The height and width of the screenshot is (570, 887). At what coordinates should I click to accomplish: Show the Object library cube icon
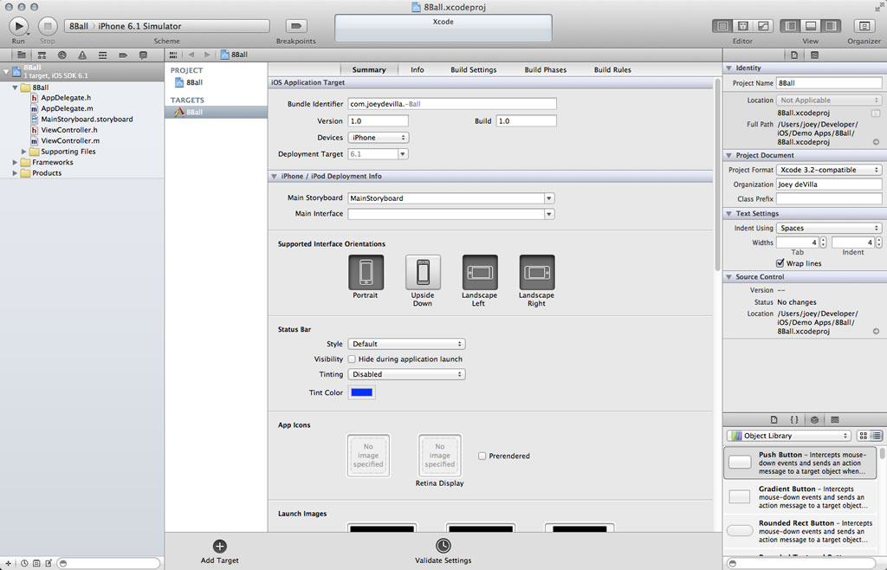814,419
